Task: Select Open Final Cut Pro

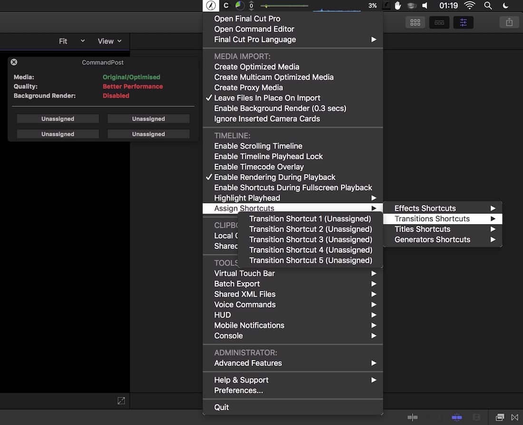Action: 293,19
